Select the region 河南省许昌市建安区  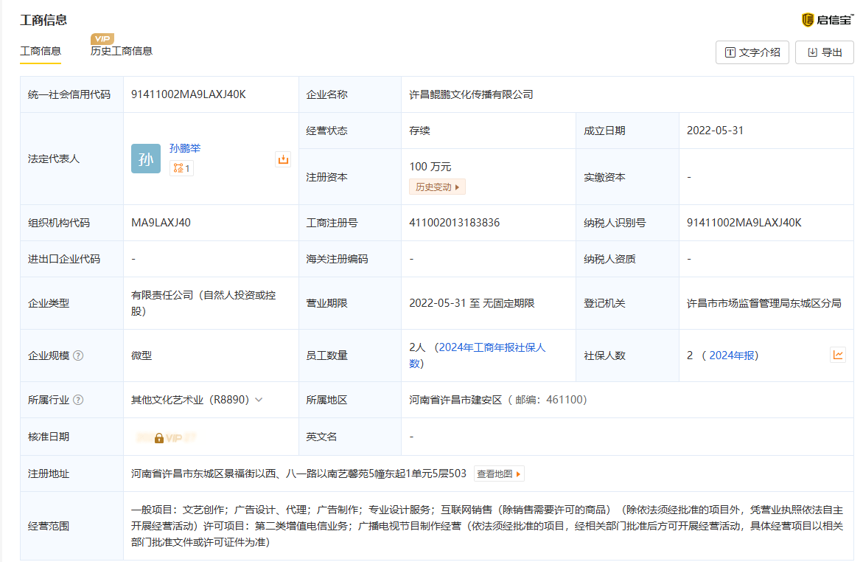coord(455,400)
